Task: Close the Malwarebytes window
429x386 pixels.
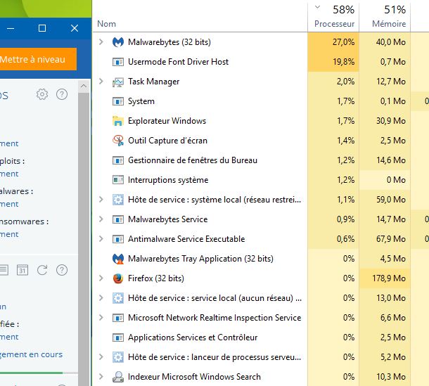Action: click(75, 28)
